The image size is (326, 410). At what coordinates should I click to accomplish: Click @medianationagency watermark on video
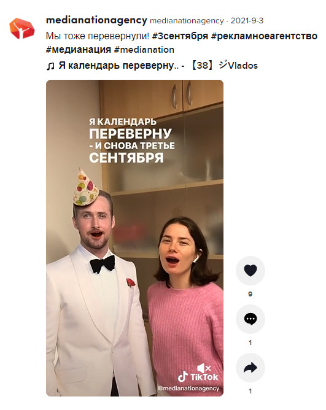[x=188, y=389]
